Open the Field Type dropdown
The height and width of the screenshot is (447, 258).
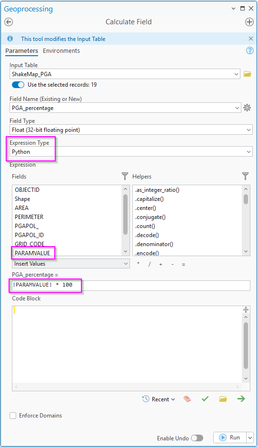131,129
